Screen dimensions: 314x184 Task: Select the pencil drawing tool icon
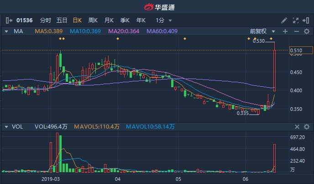(284, 20)
